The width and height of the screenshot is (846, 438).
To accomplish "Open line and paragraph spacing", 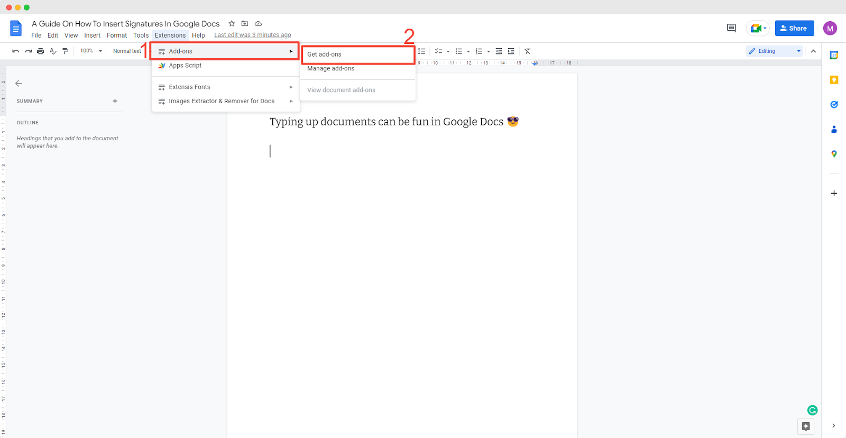I will (x=421, y=51).
